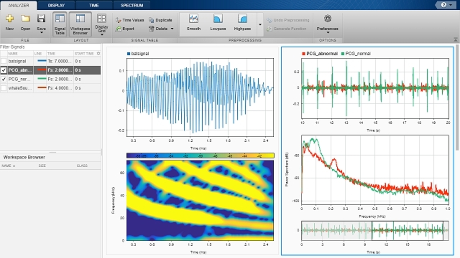
Task: Uncheck the PCG_abnormal signal checkbox
Action: click(4, 70)
